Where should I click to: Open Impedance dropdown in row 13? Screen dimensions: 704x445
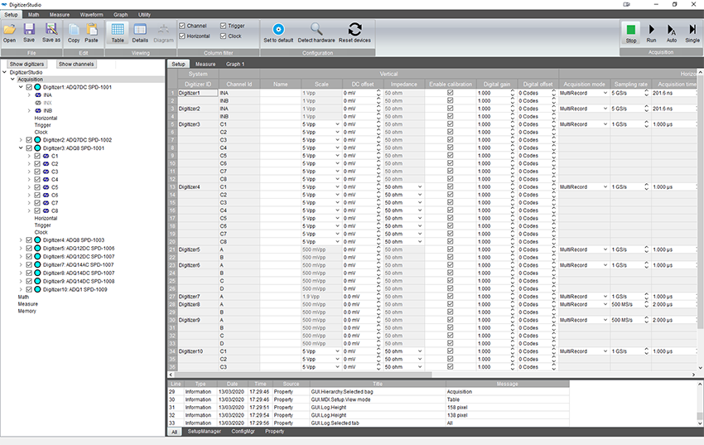(420, 186)
